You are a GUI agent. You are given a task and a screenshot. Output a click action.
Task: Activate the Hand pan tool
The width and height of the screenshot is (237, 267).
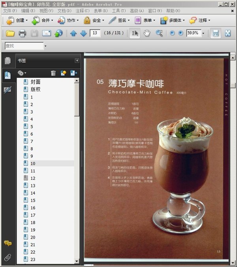[x=147, y=33]
